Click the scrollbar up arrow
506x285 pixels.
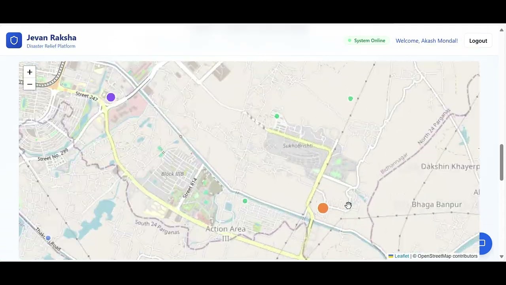502,30
